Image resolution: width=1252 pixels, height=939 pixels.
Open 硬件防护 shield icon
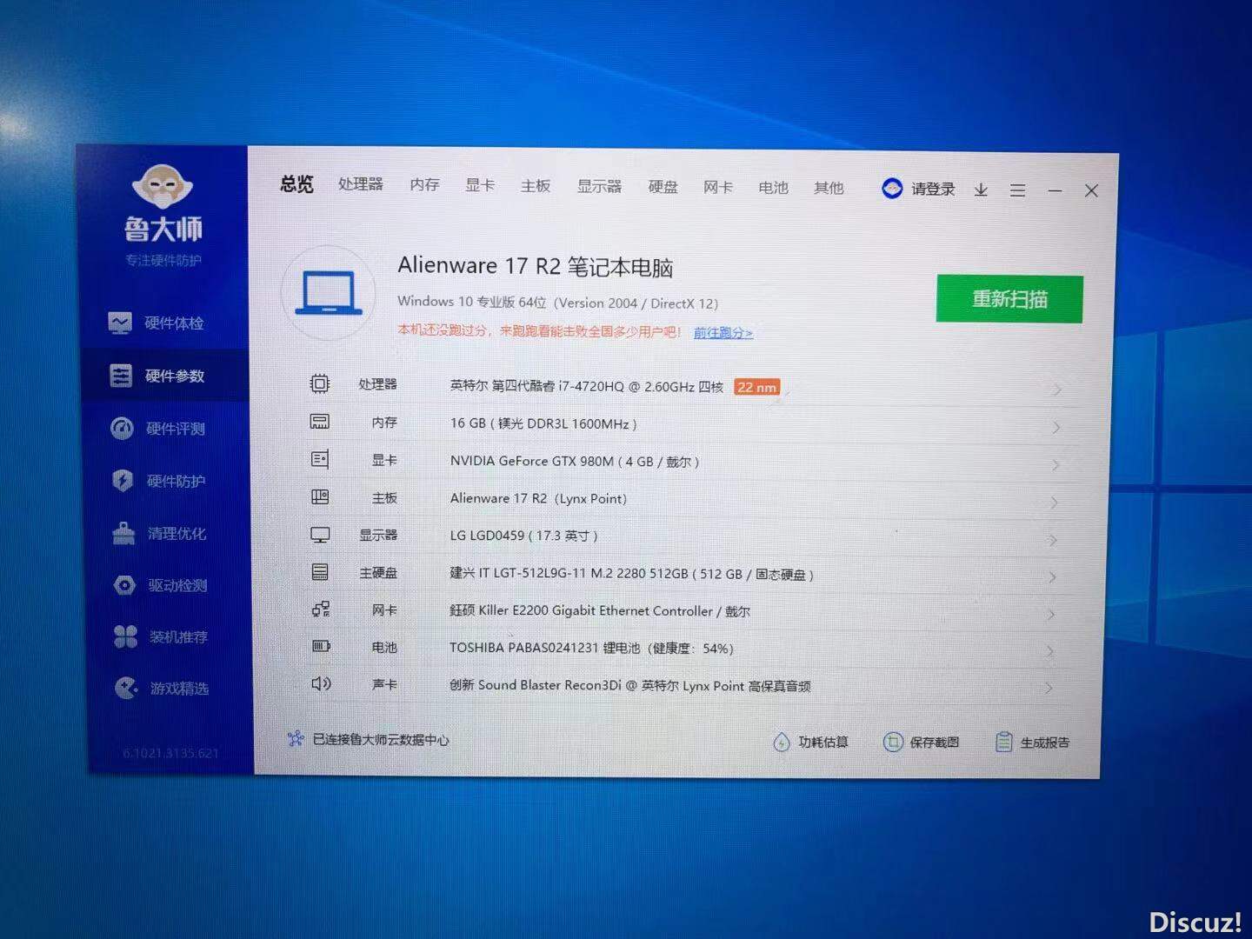click(123, 481)
